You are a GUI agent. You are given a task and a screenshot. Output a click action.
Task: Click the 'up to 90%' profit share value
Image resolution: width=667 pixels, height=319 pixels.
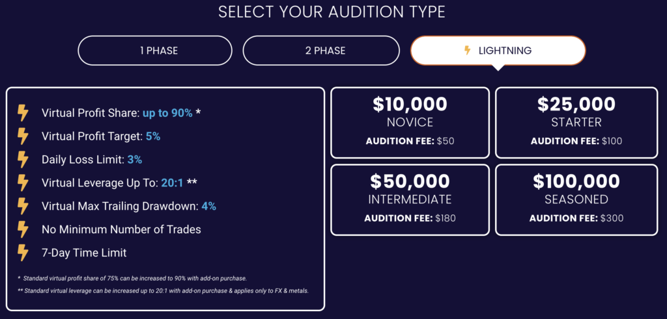tap(167, 113)
